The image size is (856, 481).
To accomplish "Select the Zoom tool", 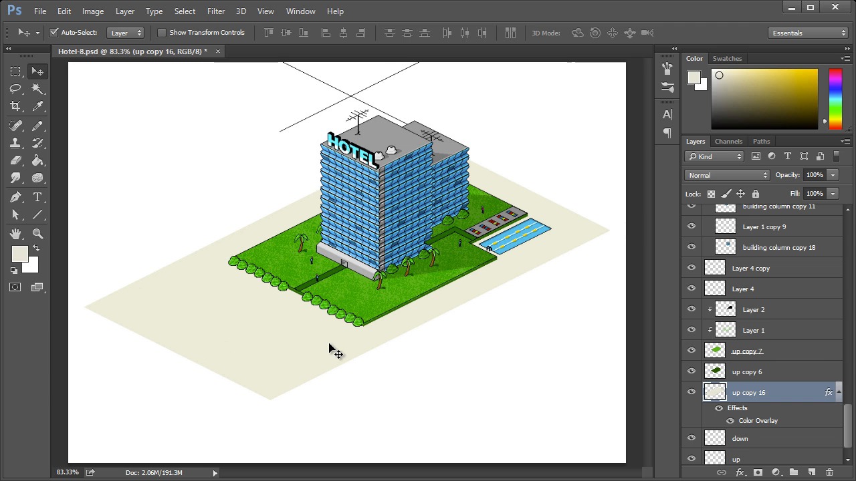I will [x=37, y=234].
